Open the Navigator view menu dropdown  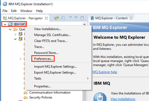point(71,17)
